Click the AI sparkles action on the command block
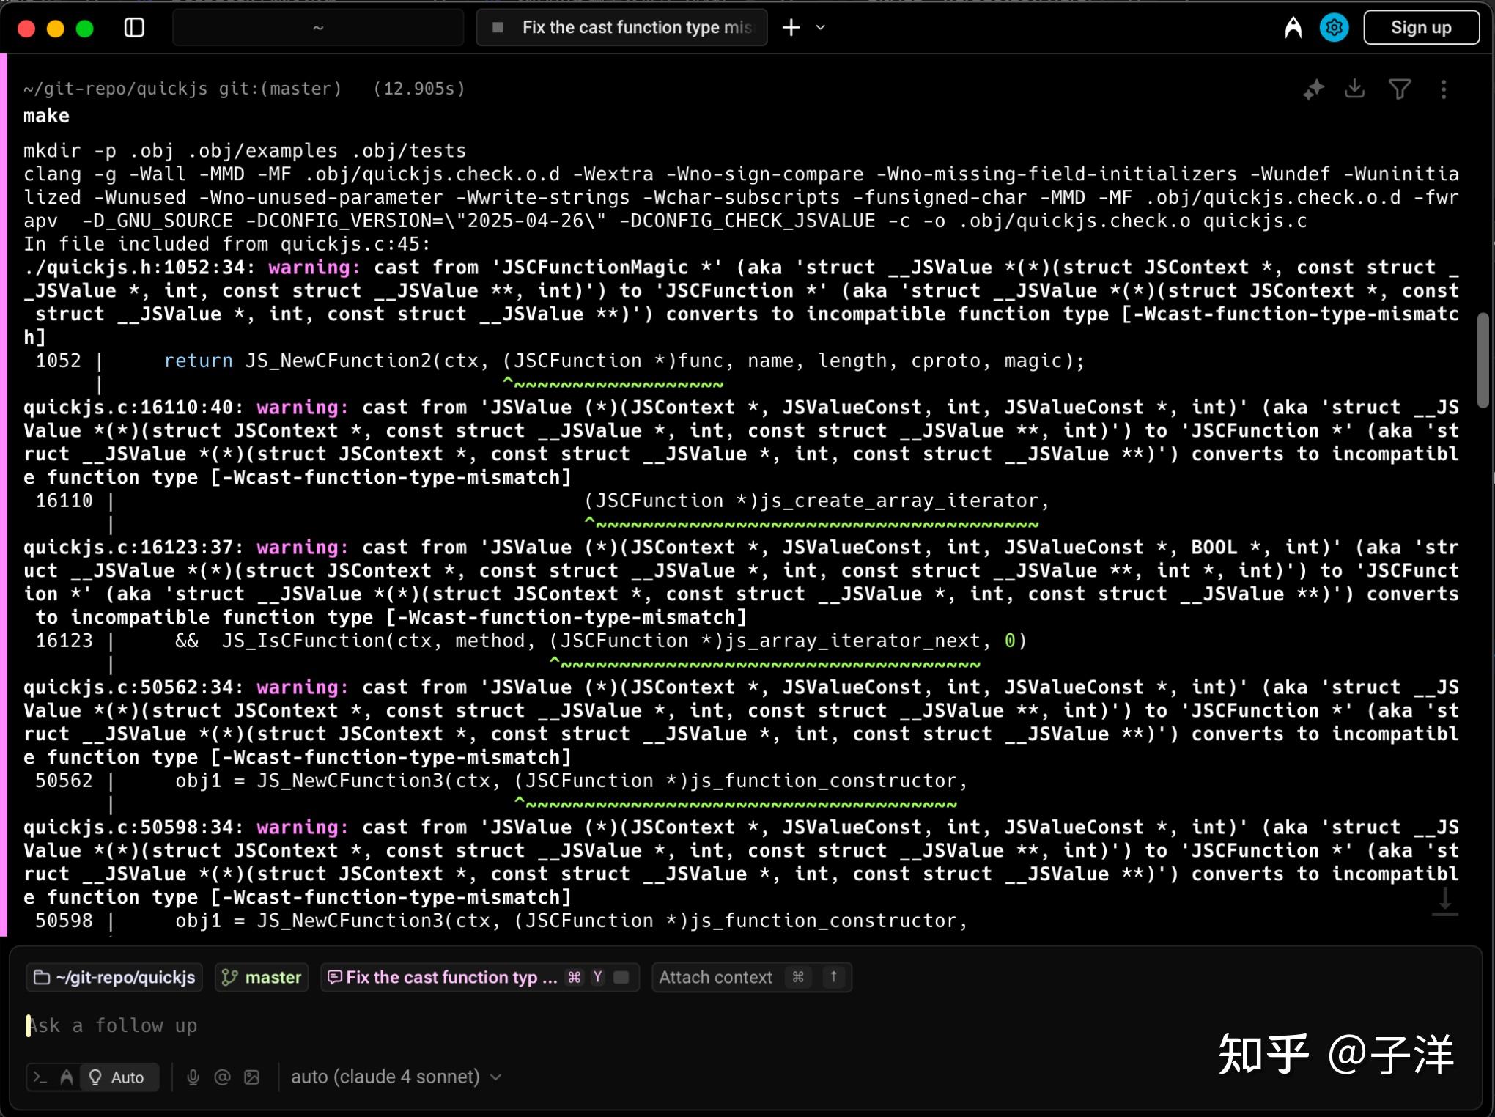Viewport: 1495px width, 1117px height. [1314, 89]
